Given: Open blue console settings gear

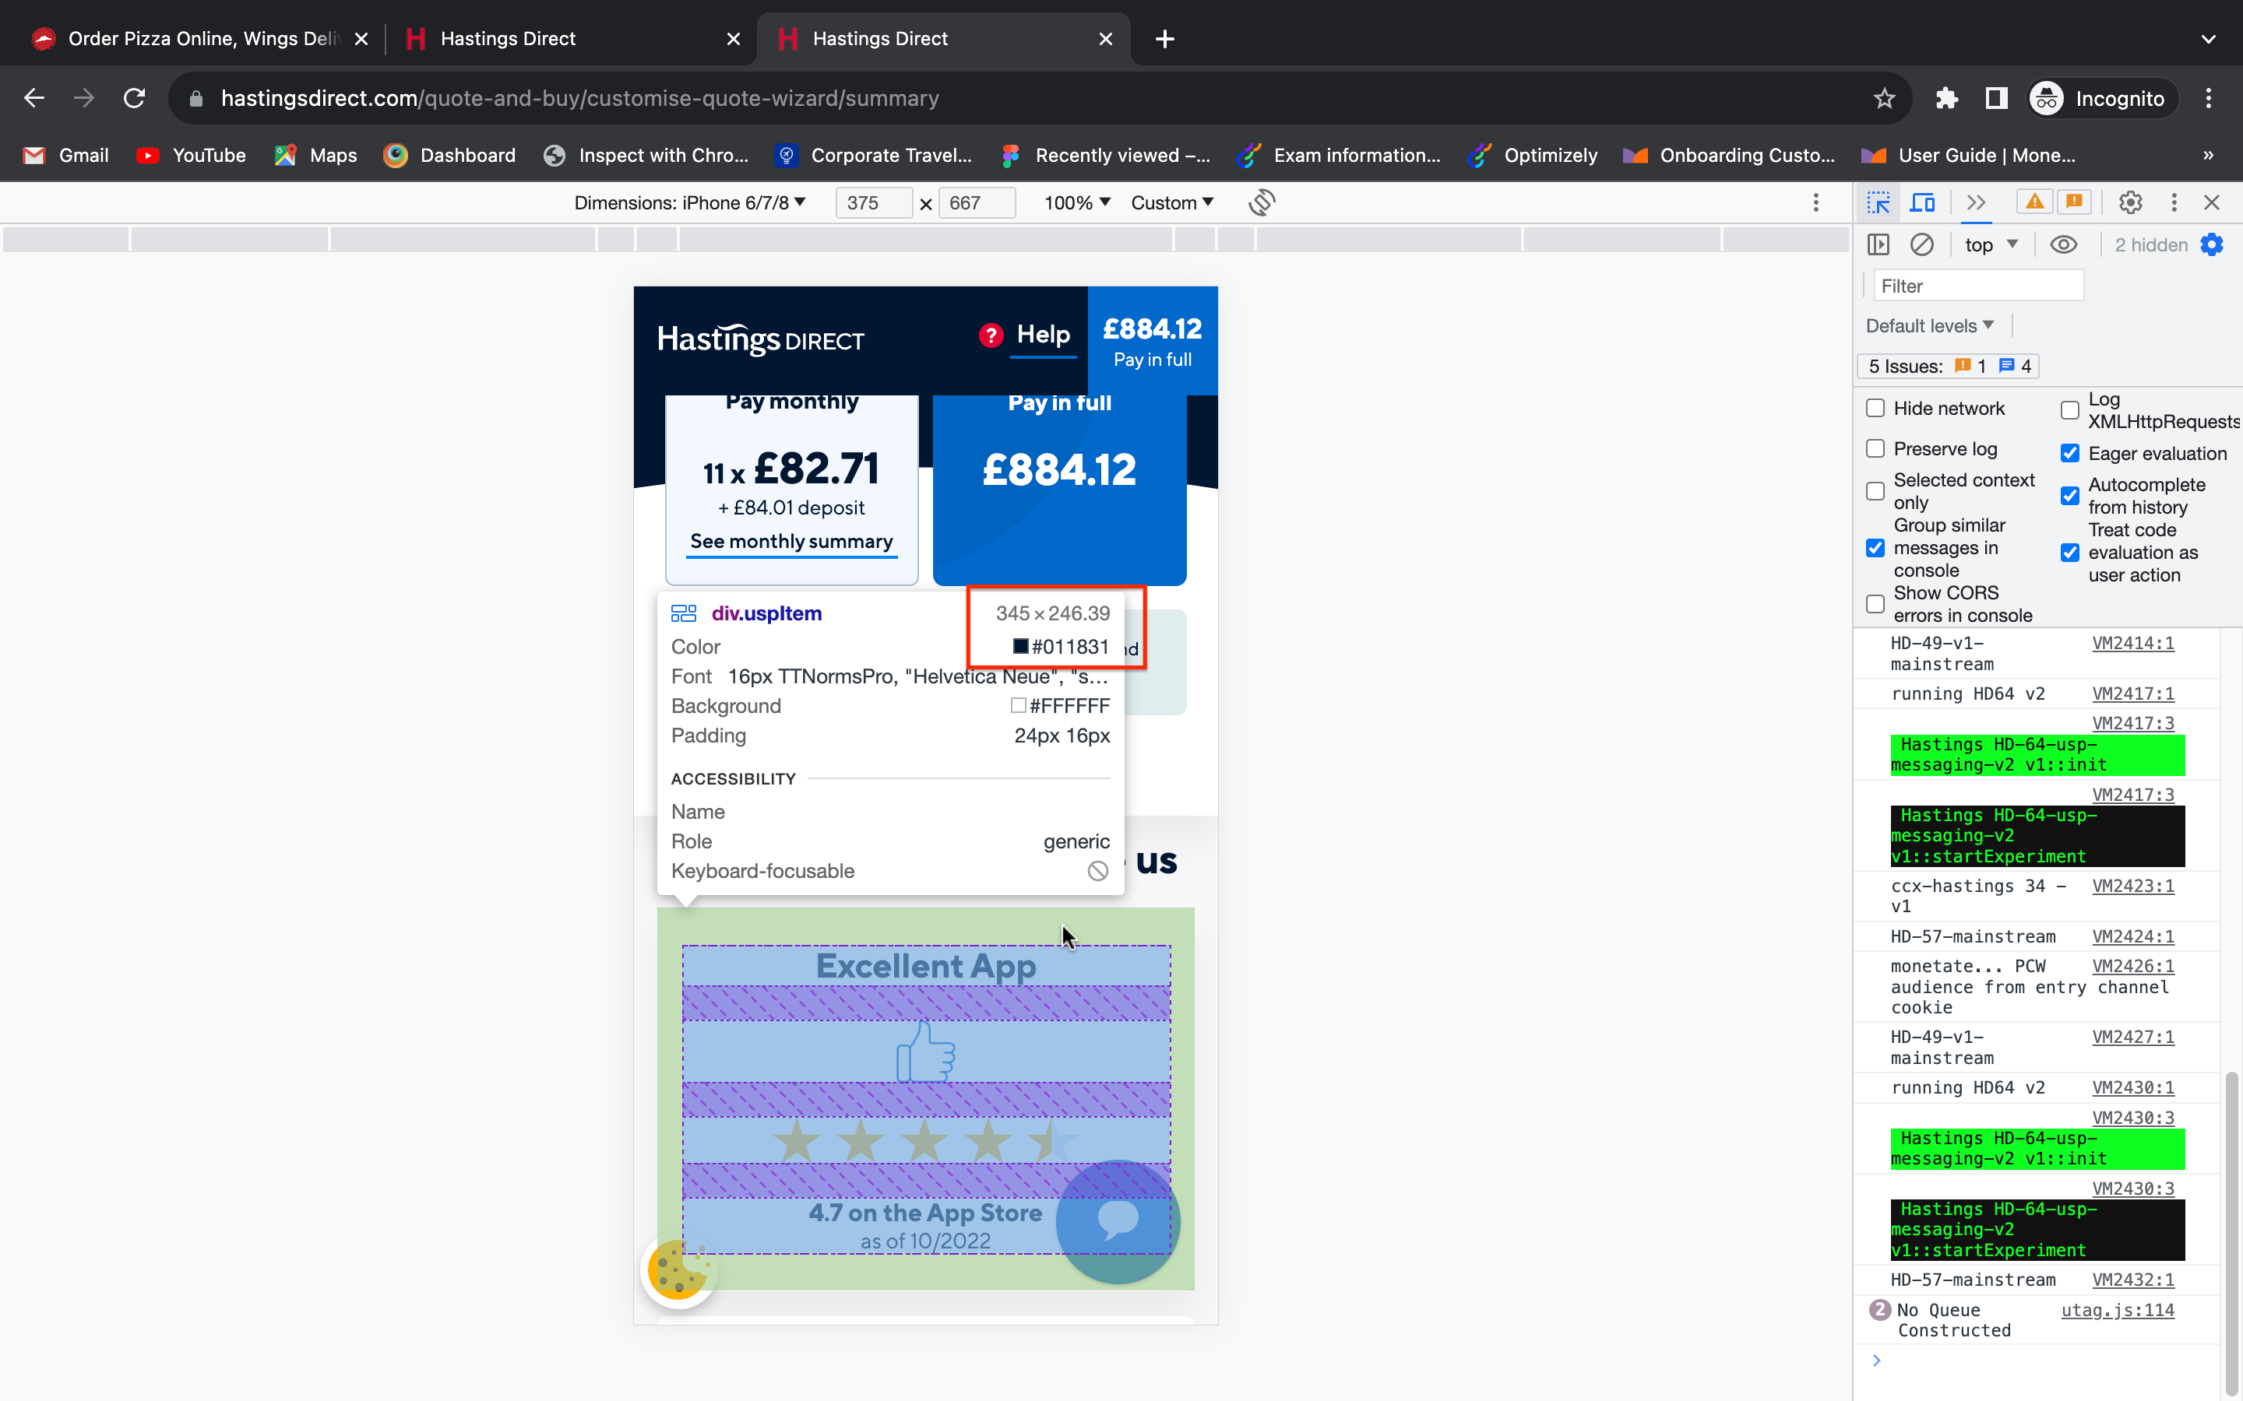Looking at the screenshot, I should pyautogui.click(x=2213, y=244).
